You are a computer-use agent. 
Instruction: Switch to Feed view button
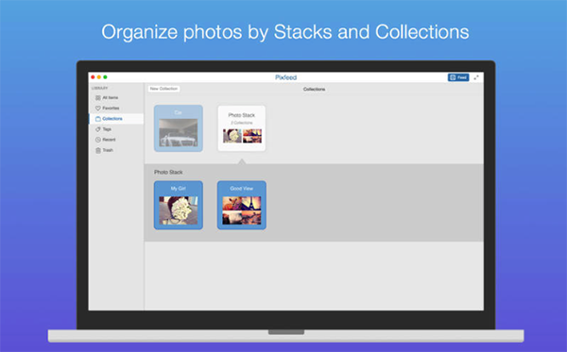click(458, 77)
